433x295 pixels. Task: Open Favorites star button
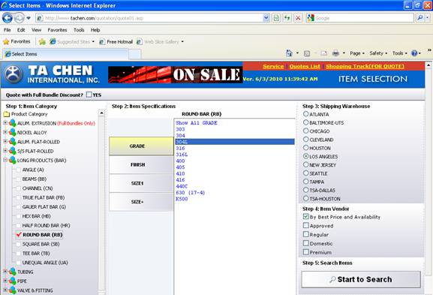click(17, 42)
